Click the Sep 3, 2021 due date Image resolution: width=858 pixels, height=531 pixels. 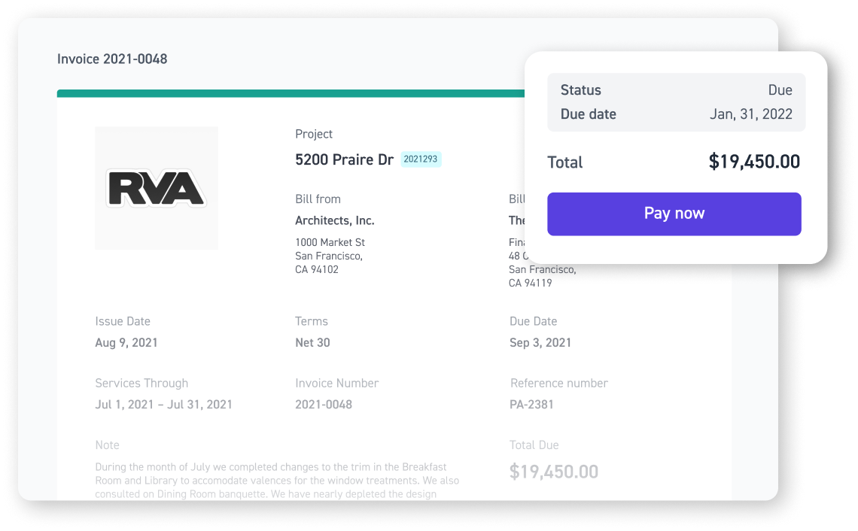click(540, 342)
